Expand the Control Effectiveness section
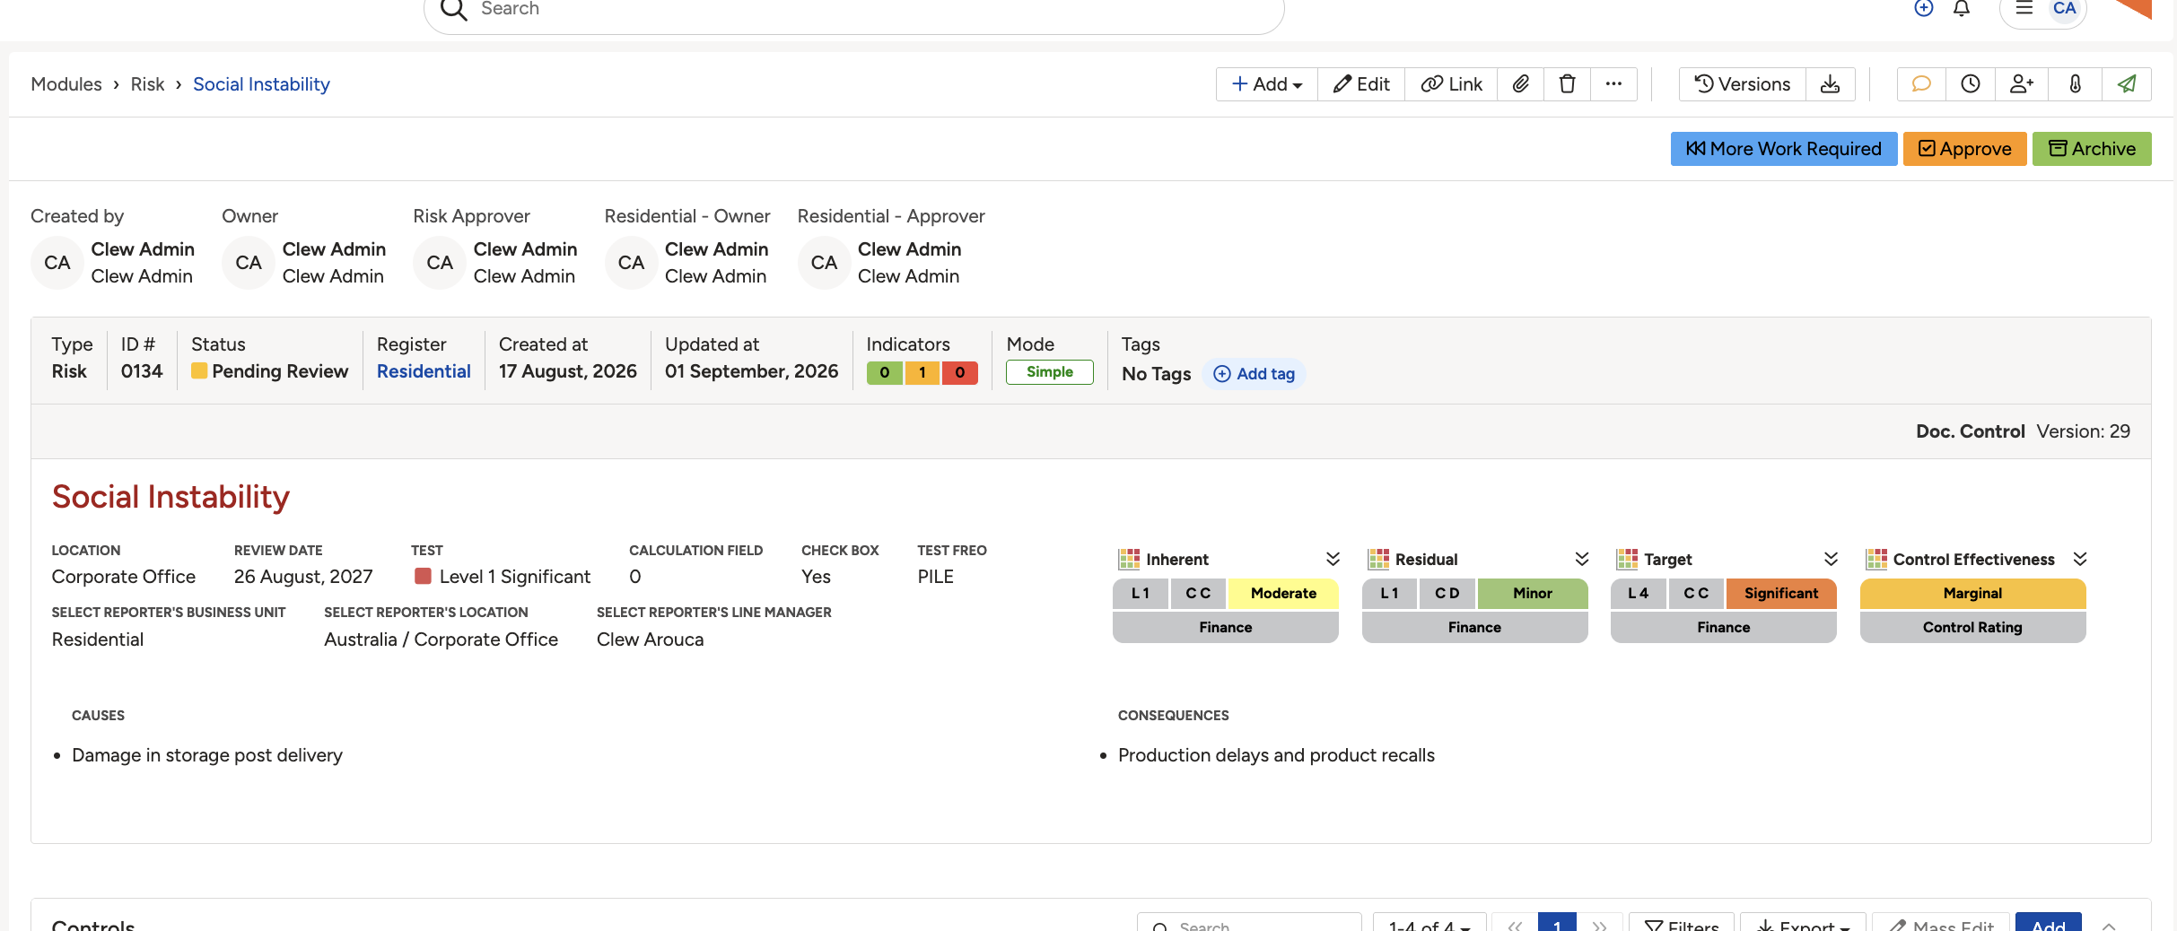Viewport: 2177px width, 931px height. [x=2080, y=559]
